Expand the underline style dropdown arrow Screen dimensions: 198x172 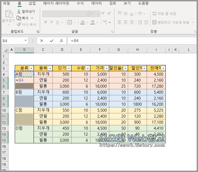coord(62,22)
